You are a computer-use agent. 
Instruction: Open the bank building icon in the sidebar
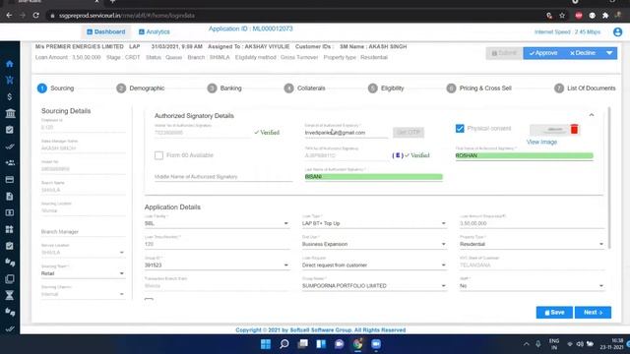(x=10, y=113)
